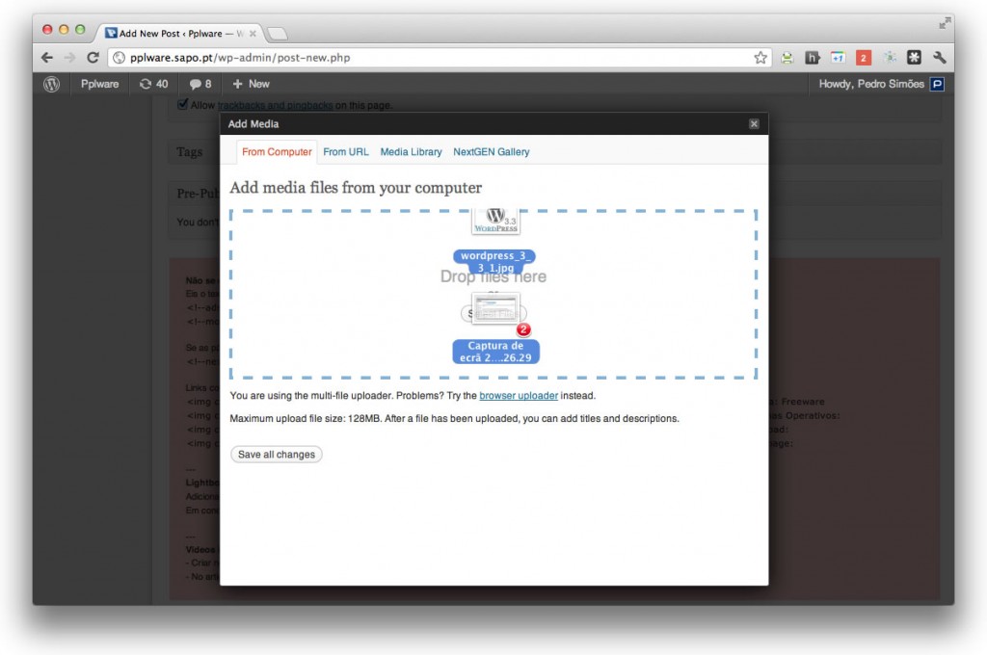
Task: Select the From Computer tab
Action: point(277,151)
